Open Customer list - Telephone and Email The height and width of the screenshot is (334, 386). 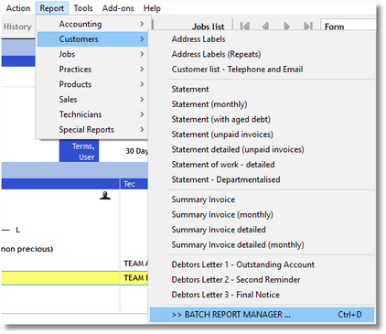point(262,70)
